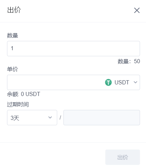Click the slash separator between expiration fields
This screenshot has width=146, height=166.
[60, 117]
